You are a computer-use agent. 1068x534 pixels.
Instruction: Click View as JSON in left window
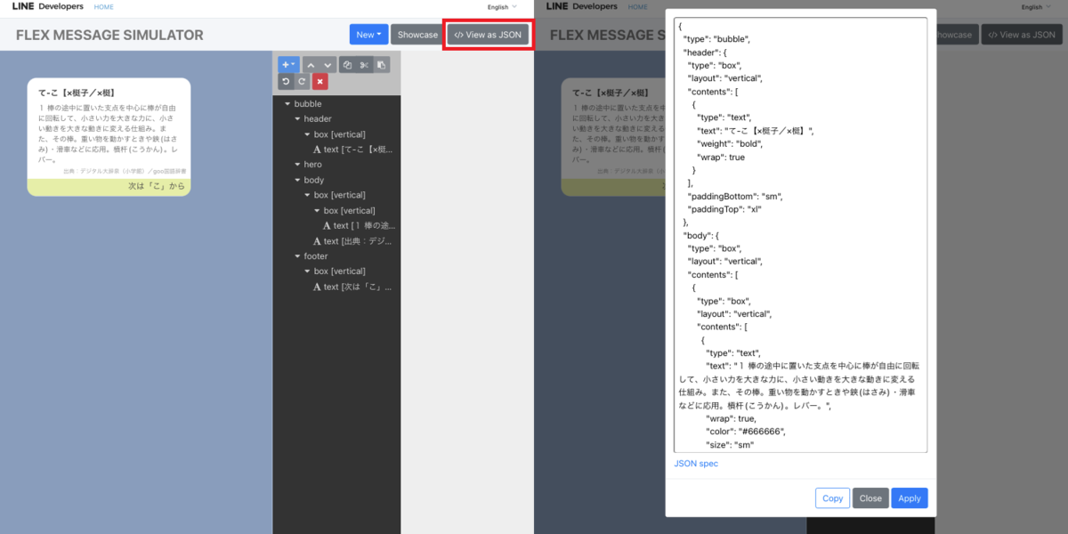(x=488, y=35)
